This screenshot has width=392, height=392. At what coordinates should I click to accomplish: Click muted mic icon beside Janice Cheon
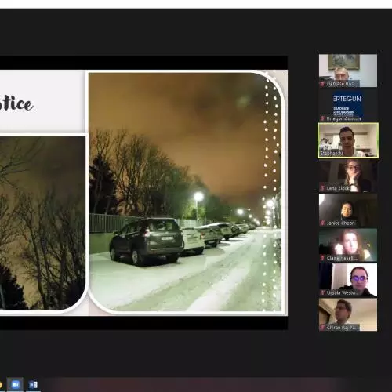click(323, 223)
